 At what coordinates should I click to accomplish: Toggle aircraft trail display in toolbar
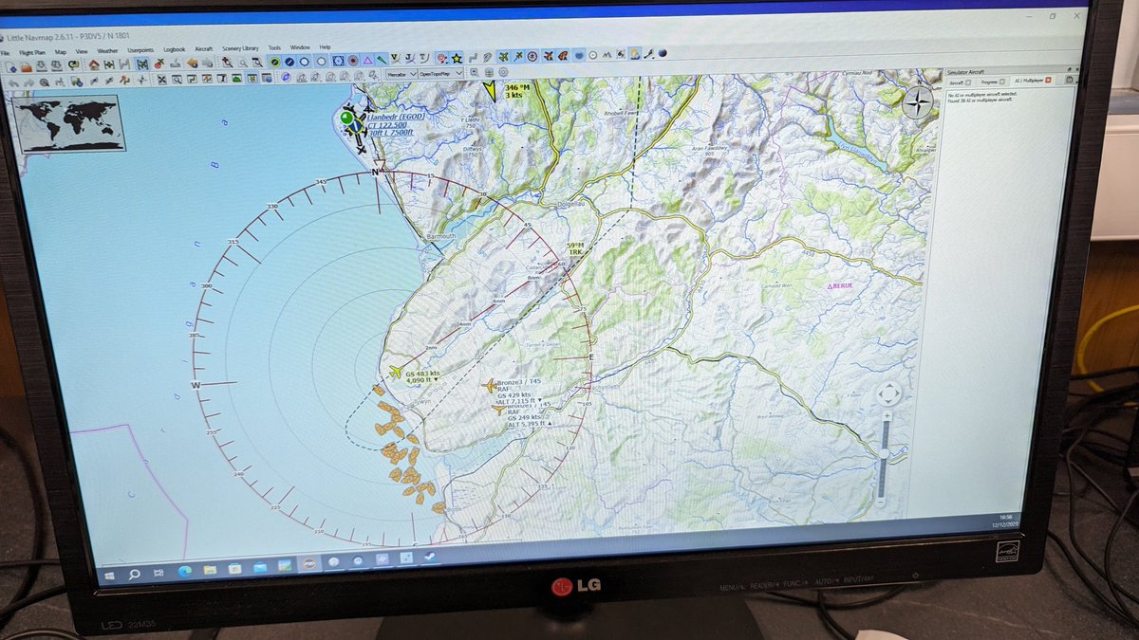click(518, 57)
